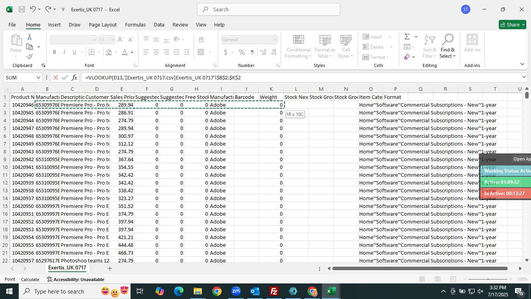Screen dimensions: 531x299
Task: Expand the Name Box dropdown arrow
Action: [38, 77]
